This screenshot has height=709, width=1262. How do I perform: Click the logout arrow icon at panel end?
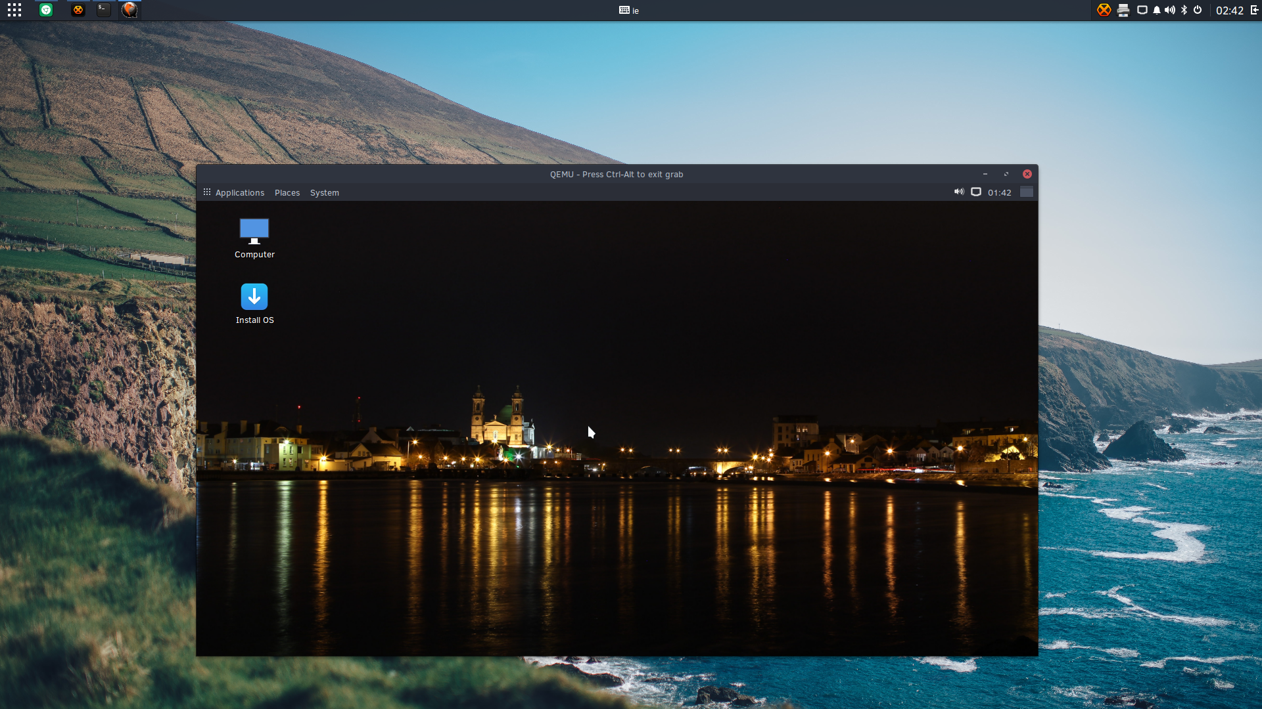(x=1255, y=10)
